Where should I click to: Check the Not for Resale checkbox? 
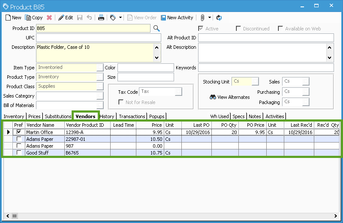[121, 102]
